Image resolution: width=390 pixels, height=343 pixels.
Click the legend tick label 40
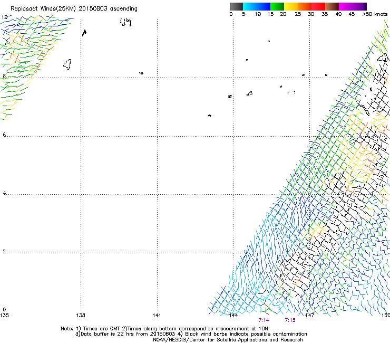338,14
